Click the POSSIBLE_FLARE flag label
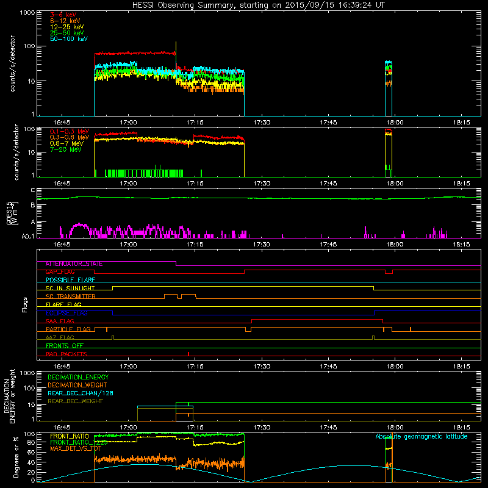 [70, 280]
